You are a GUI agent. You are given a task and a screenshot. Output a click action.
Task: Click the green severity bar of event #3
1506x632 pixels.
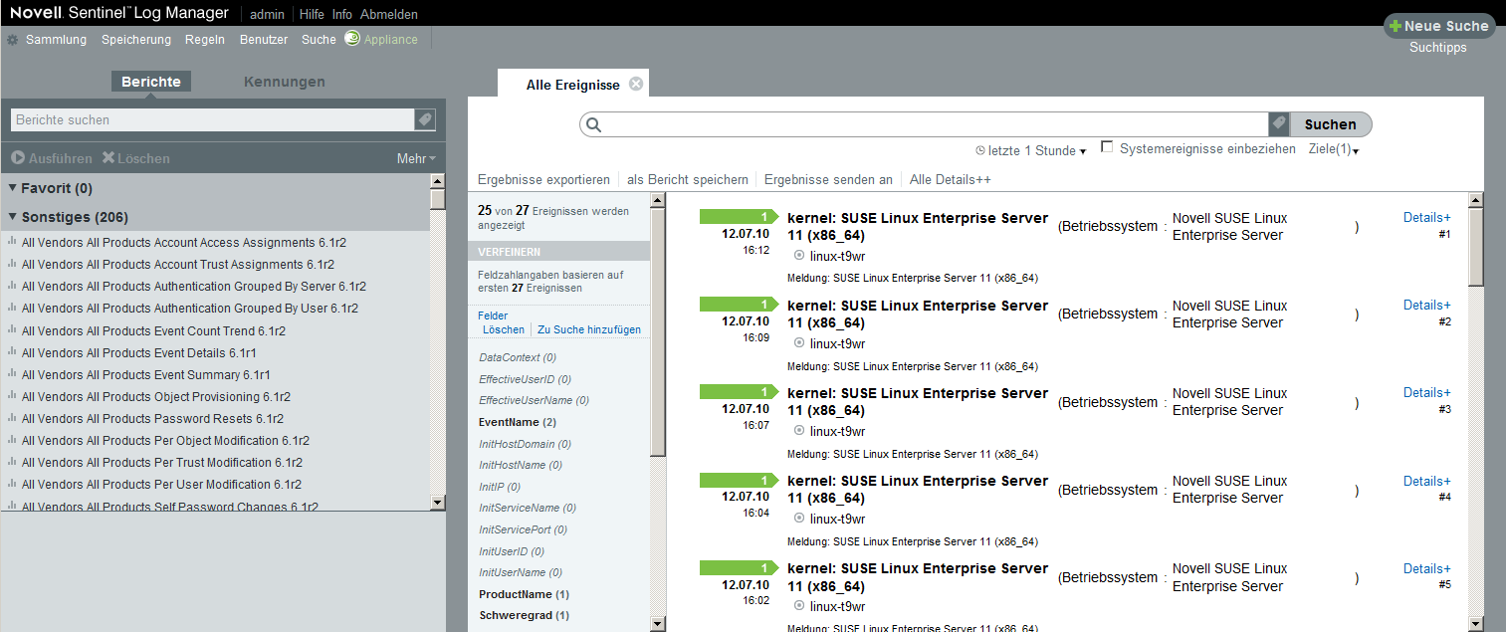(739, 392)
